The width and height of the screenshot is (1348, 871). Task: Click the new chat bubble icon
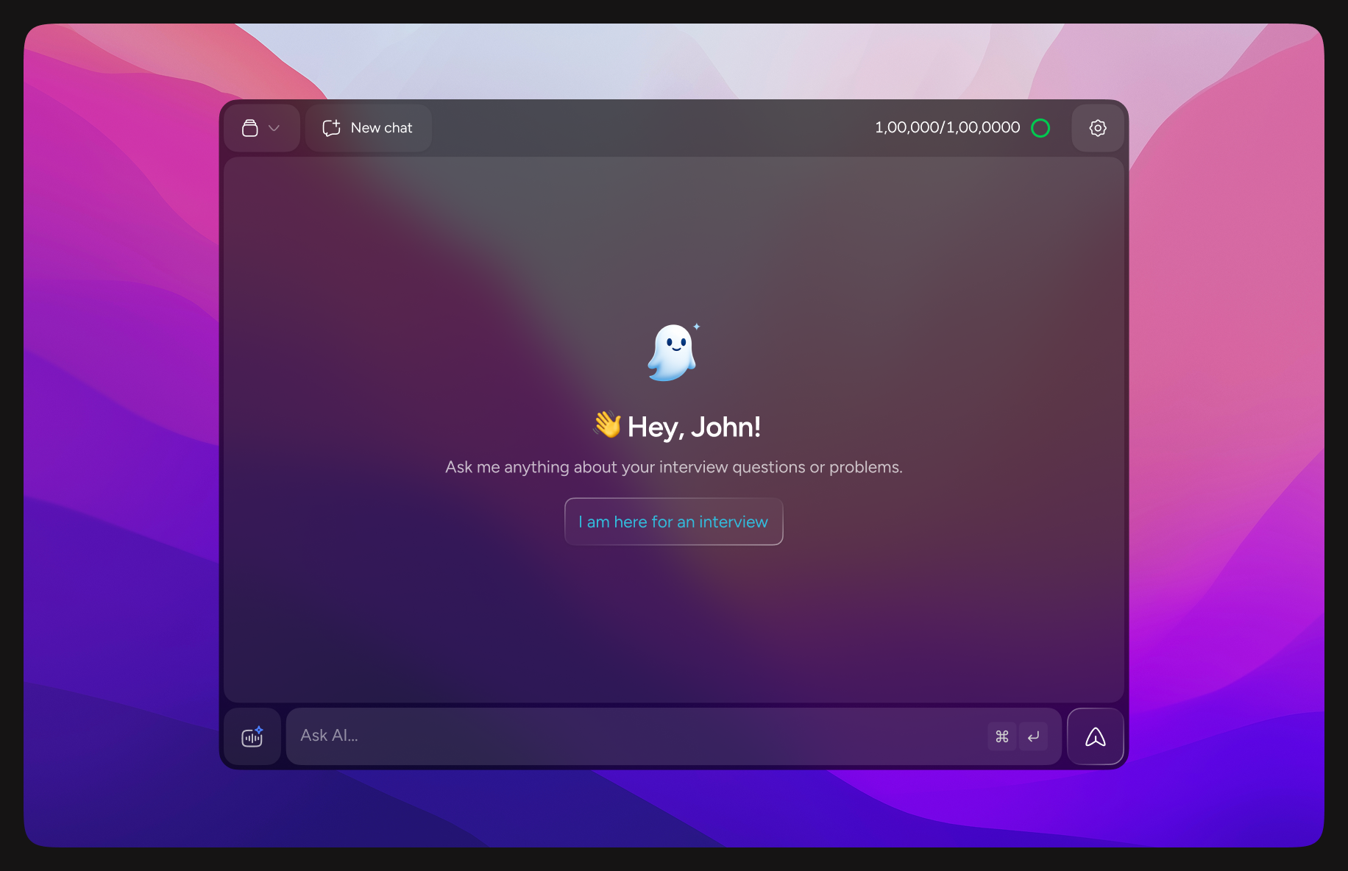point(331,128)
